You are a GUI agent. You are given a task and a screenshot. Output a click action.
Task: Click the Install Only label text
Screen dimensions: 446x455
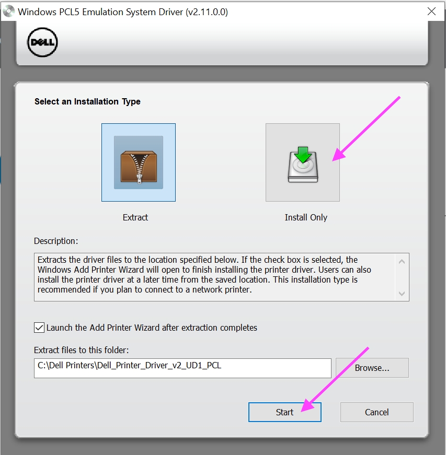click(306, 217)
